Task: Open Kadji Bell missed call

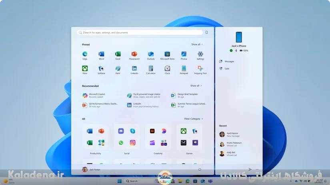Action: coord(228,154)
